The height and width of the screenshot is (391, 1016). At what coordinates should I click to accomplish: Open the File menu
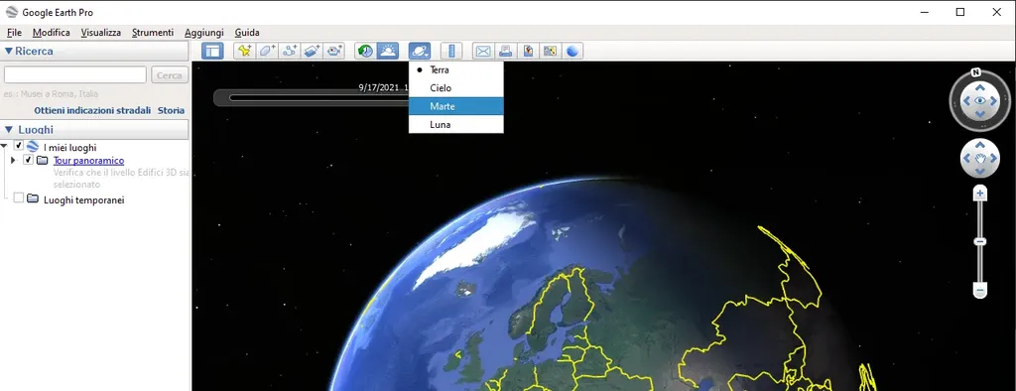pyautogui.click(x=14, y=33)
